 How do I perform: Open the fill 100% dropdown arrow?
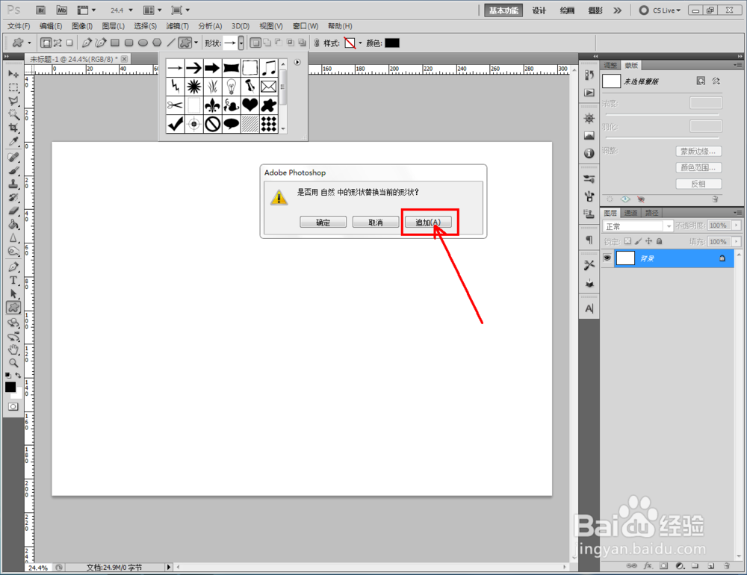pos(737,241)
